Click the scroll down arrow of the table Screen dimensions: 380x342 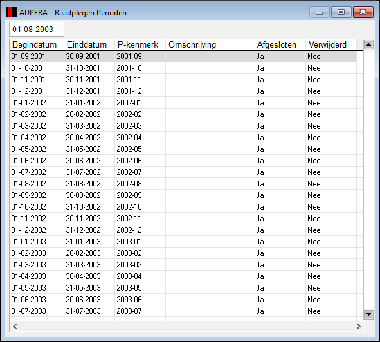[368, 314]
